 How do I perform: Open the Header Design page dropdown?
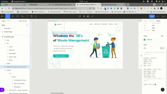pyautogui.click(x=23, y=21)
